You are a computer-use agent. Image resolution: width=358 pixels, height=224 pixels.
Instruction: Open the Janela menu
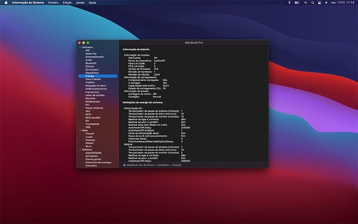click(80, 3)
